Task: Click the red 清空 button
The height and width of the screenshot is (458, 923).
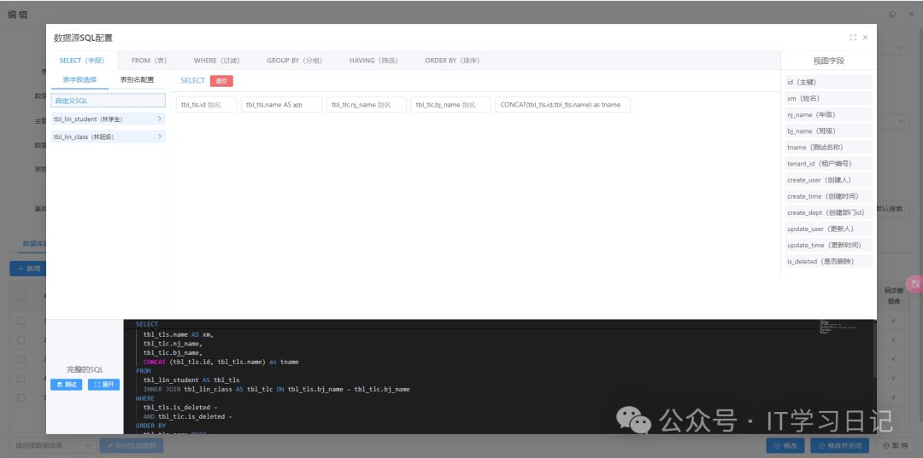Action: (x=221, y=81)
